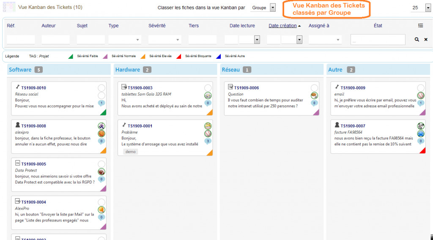This screenshot has width=433, height=240.
Task: Open ticket TS1909-0007 link
Action: (353, 126)
